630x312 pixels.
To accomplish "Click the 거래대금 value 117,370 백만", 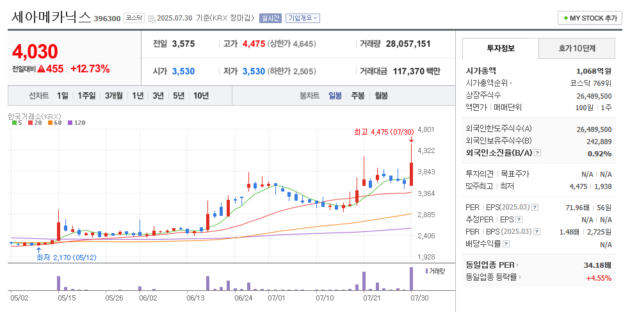I will [x=416, y=72].
